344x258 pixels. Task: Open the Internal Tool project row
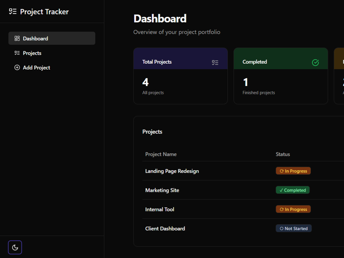click(243, 209)
